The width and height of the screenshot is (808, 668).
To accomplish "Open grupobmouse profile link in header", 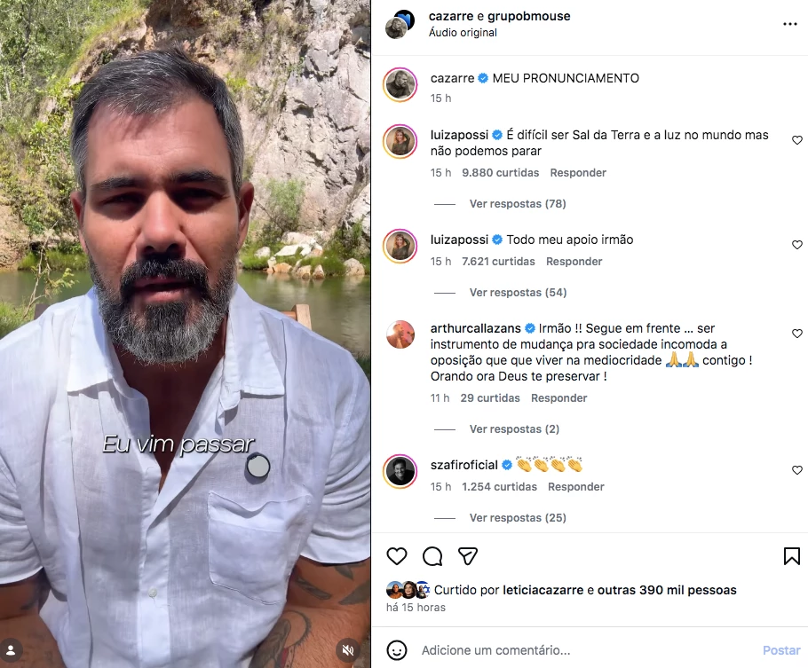I will (528, 16).
